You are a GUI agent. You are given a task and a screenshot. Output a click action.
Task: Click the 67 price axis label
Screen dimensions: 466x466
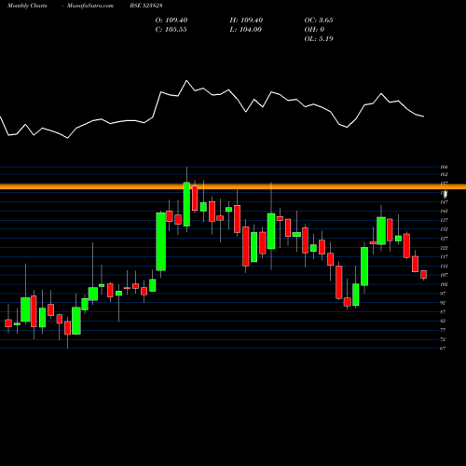point(443,349)
